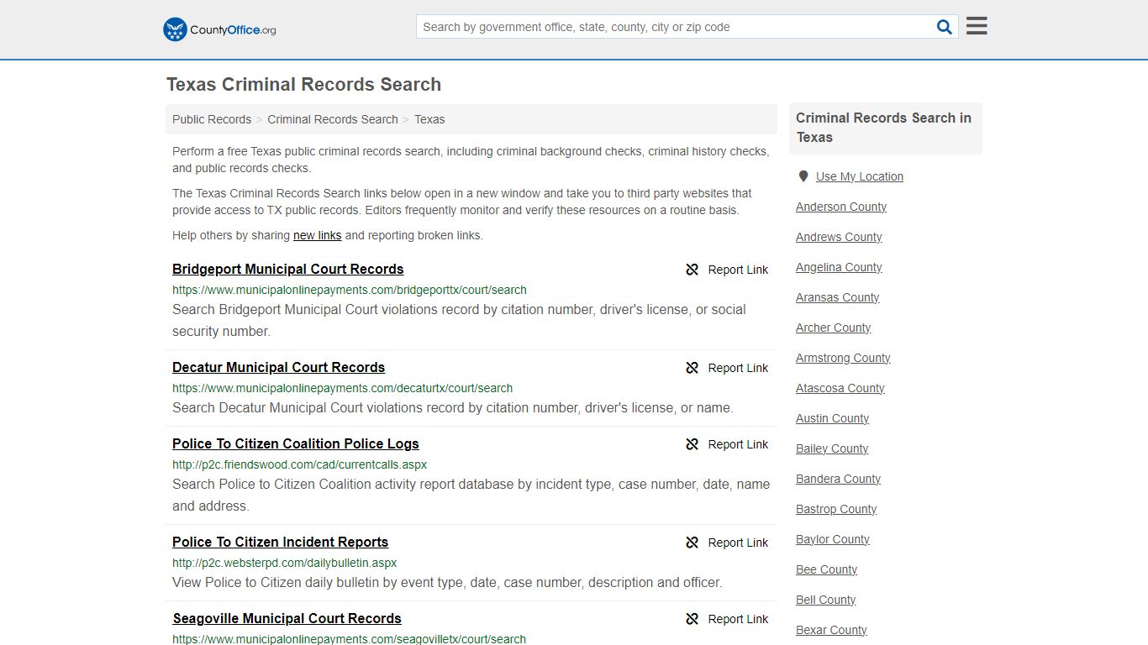Select Armstrong County
The width and height of the screenshot is (1148, 645).
tap(843, 358)
